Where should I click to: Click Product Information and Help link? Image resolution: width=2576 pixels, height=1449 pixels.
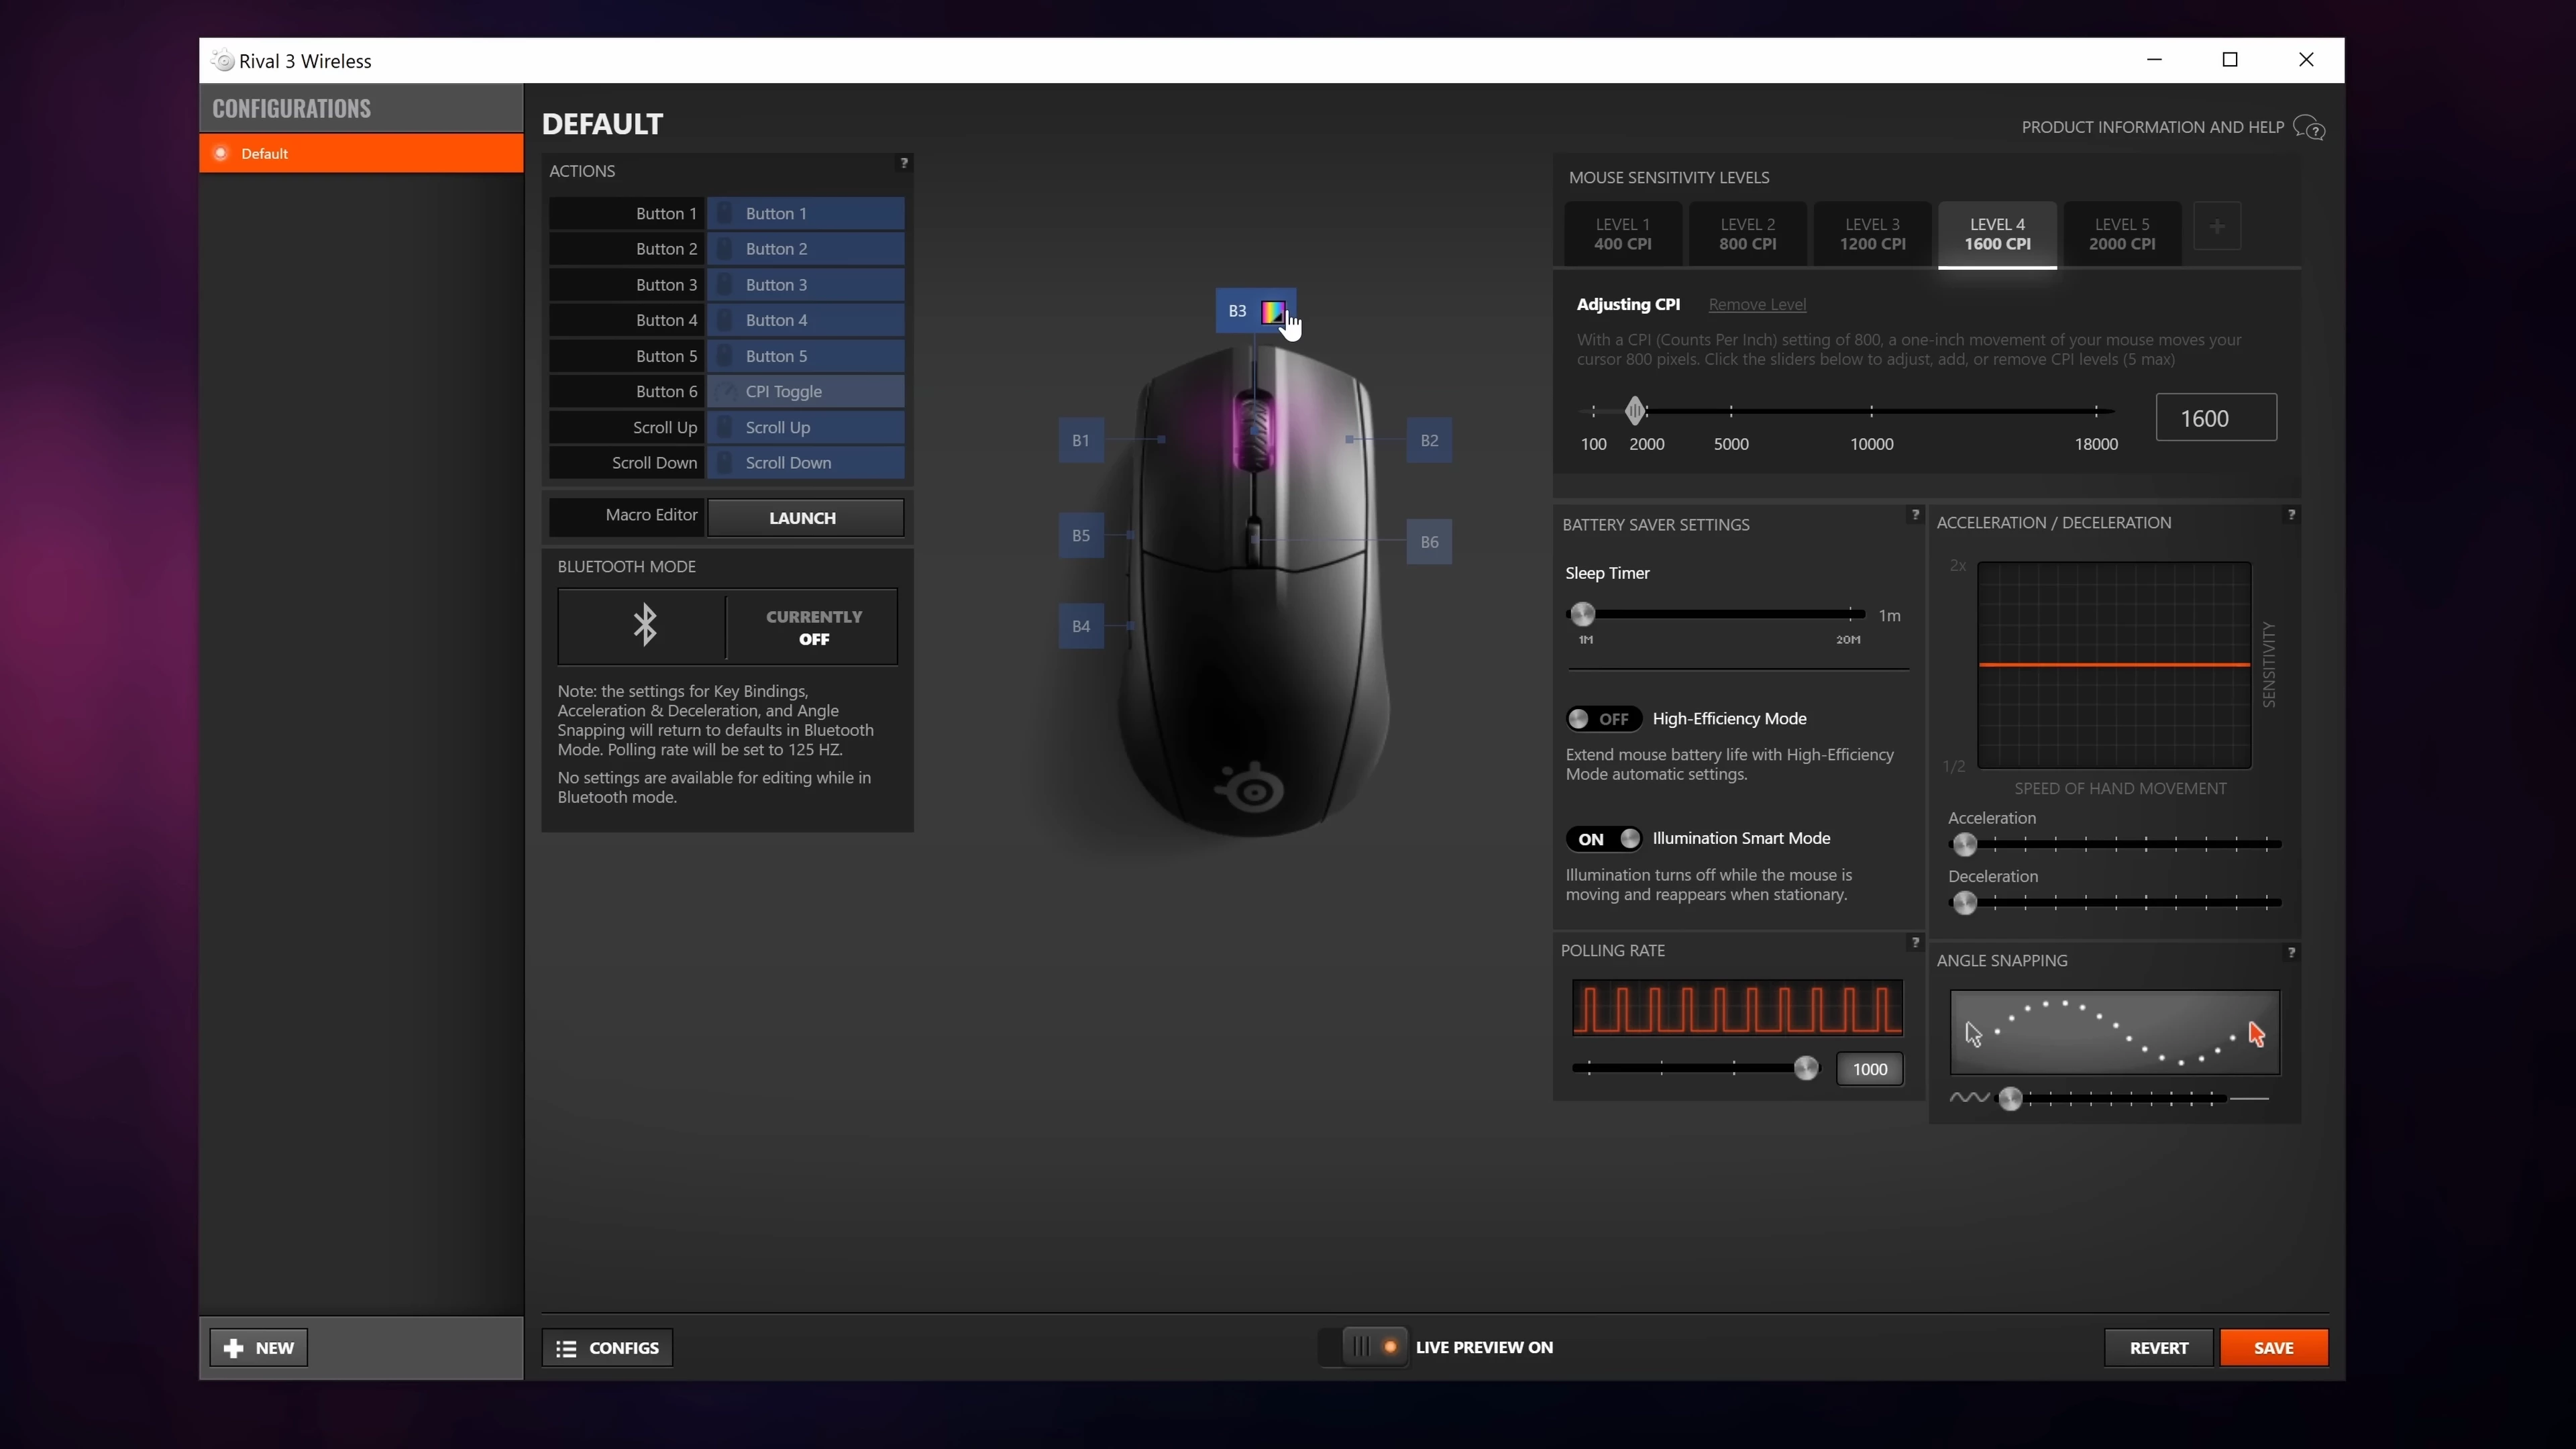coord(2152,127)
